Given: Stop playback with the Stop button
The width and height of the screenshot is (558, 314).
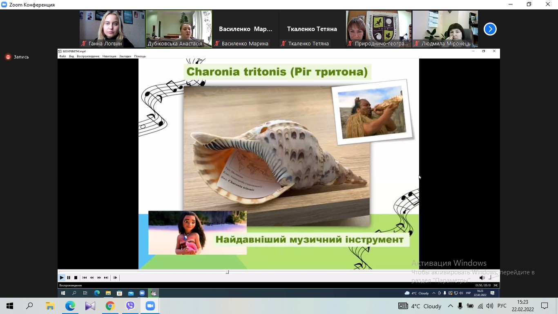Looking at the screenshot, I should [x=76, y=278].
